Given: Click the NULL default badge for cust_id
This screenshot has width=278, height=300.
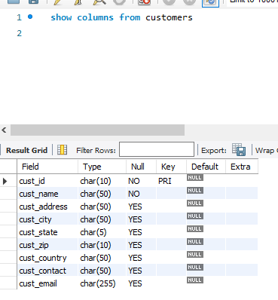Looking at the screenshot, I should click(x=195, y=178).
